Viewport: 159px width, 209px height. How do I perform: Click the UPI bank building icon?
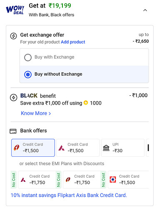(106, 148)
